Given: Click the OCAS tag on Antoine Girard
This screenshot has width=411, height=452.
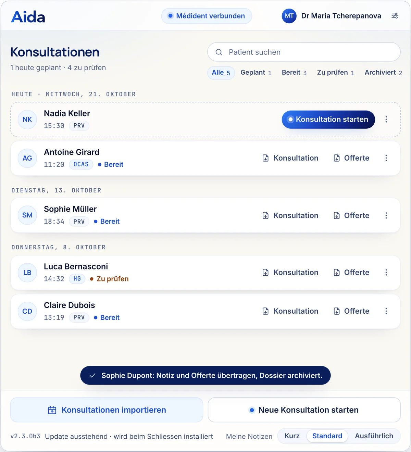Looking at the screenshot, I should [81, 164].
